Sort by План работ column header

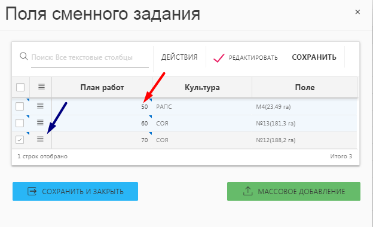click(x=102, y=87)
